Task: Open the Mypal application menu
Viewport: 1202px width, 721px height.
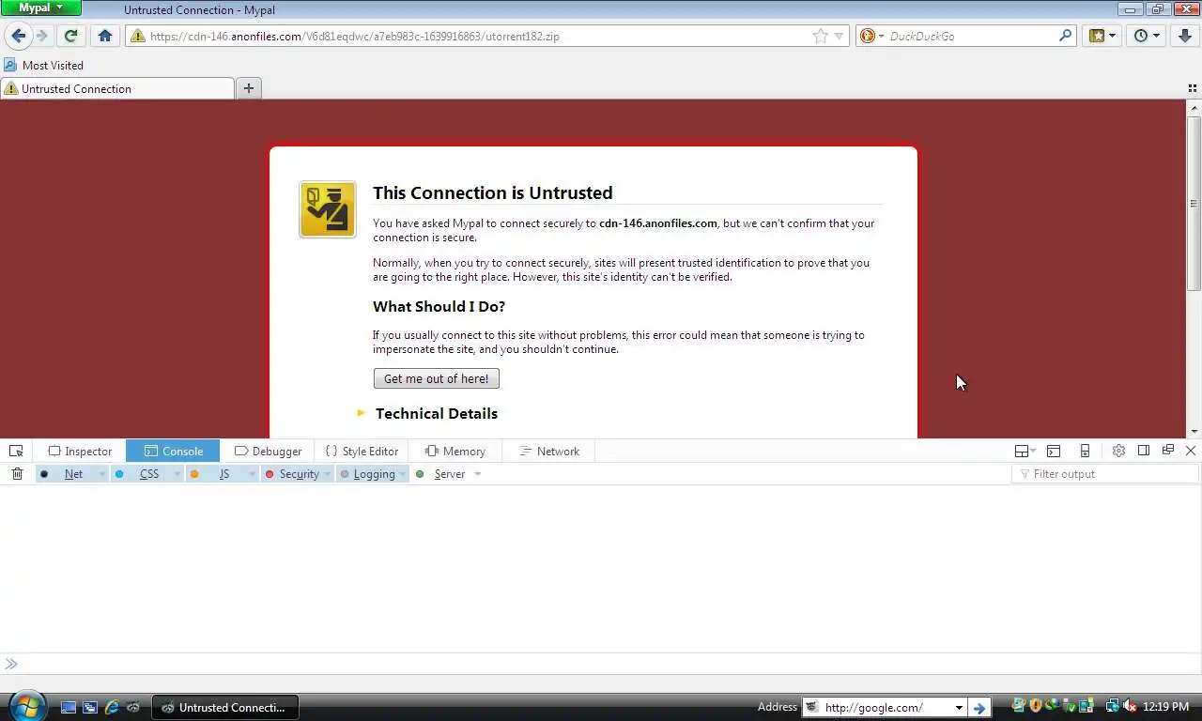Action: [41, 8]
